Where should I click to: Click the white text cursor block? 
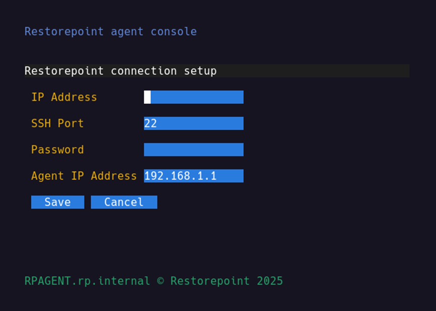click(147, 97)
